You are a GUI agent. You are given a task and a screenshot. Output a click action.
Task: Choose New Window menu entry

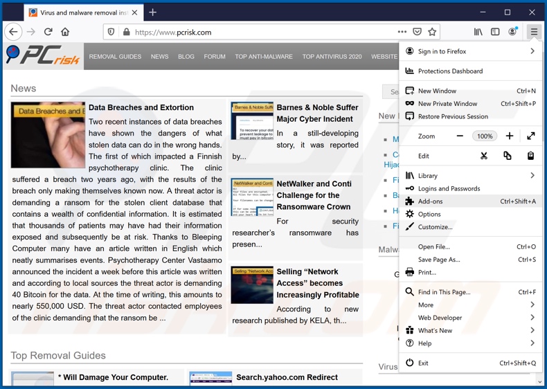(470, 91)
